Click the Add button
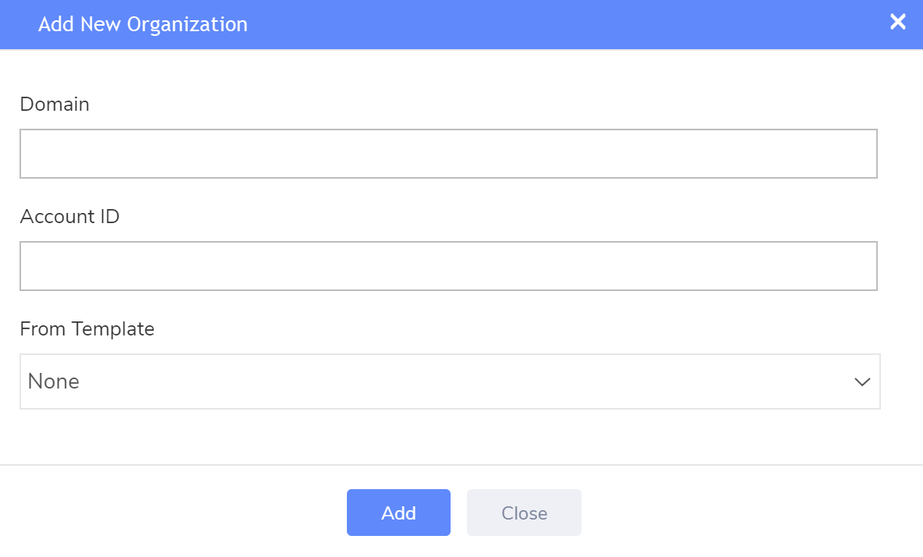Screen dimensions: 923x557 click(398, 513)
